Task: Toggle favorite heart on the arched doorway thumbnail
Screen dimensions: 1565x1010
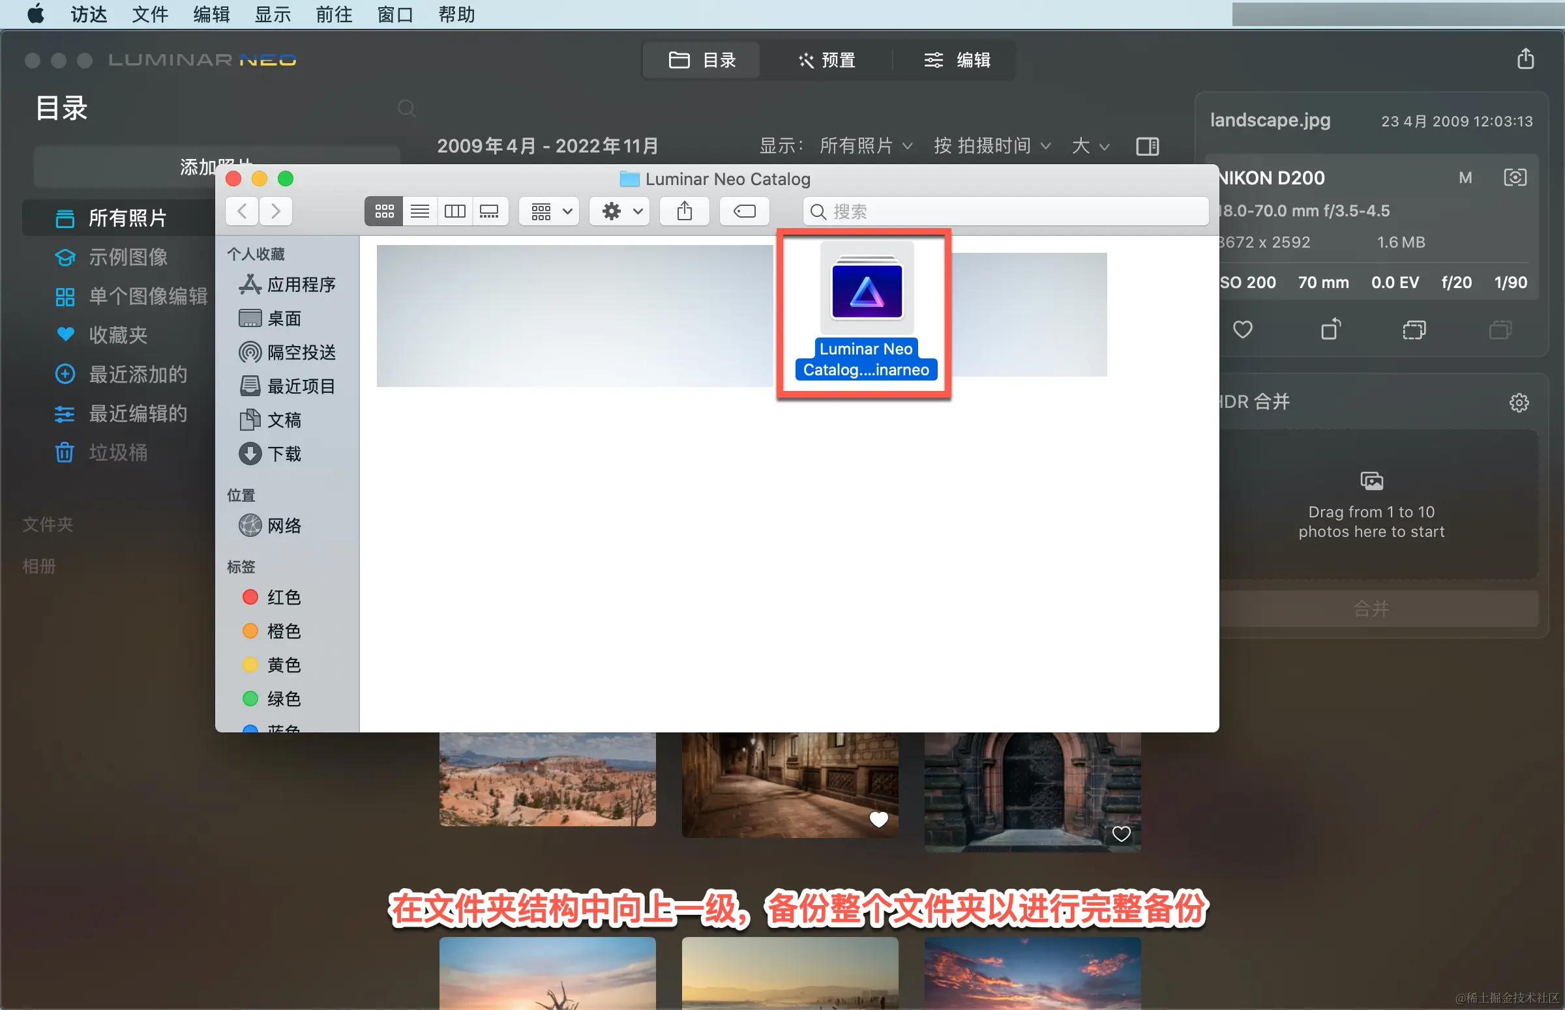Action: point(1122,833)
